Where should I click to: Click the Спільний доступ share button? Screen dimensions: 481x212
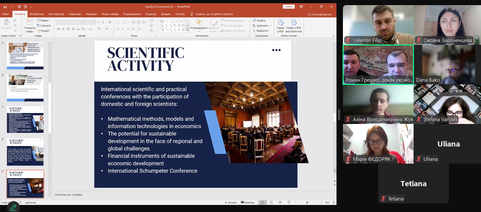click(319, 14)
